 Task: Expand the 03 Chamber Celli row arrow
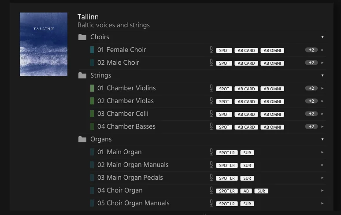click(322, 114)
